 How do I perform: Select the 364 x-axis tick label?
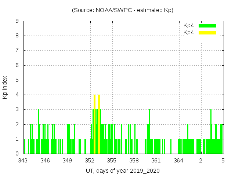178,161
